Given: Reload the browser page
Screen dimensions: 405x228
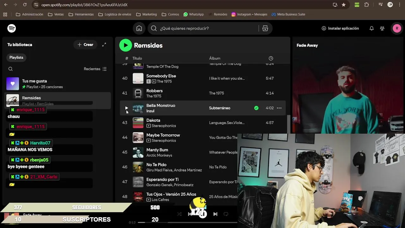Looking at the screenshot, I should coord(25,5).
